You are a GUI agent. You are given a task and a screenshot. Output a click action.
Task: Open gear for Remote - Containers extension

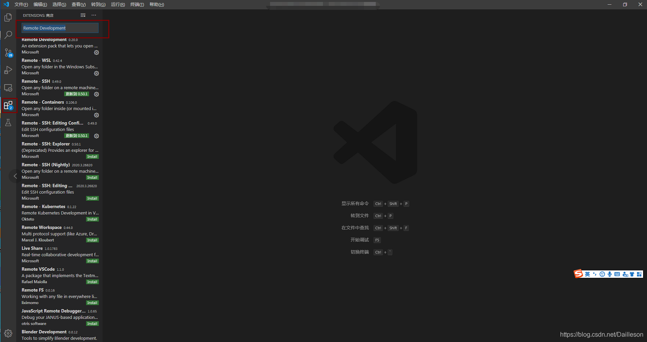96,115
